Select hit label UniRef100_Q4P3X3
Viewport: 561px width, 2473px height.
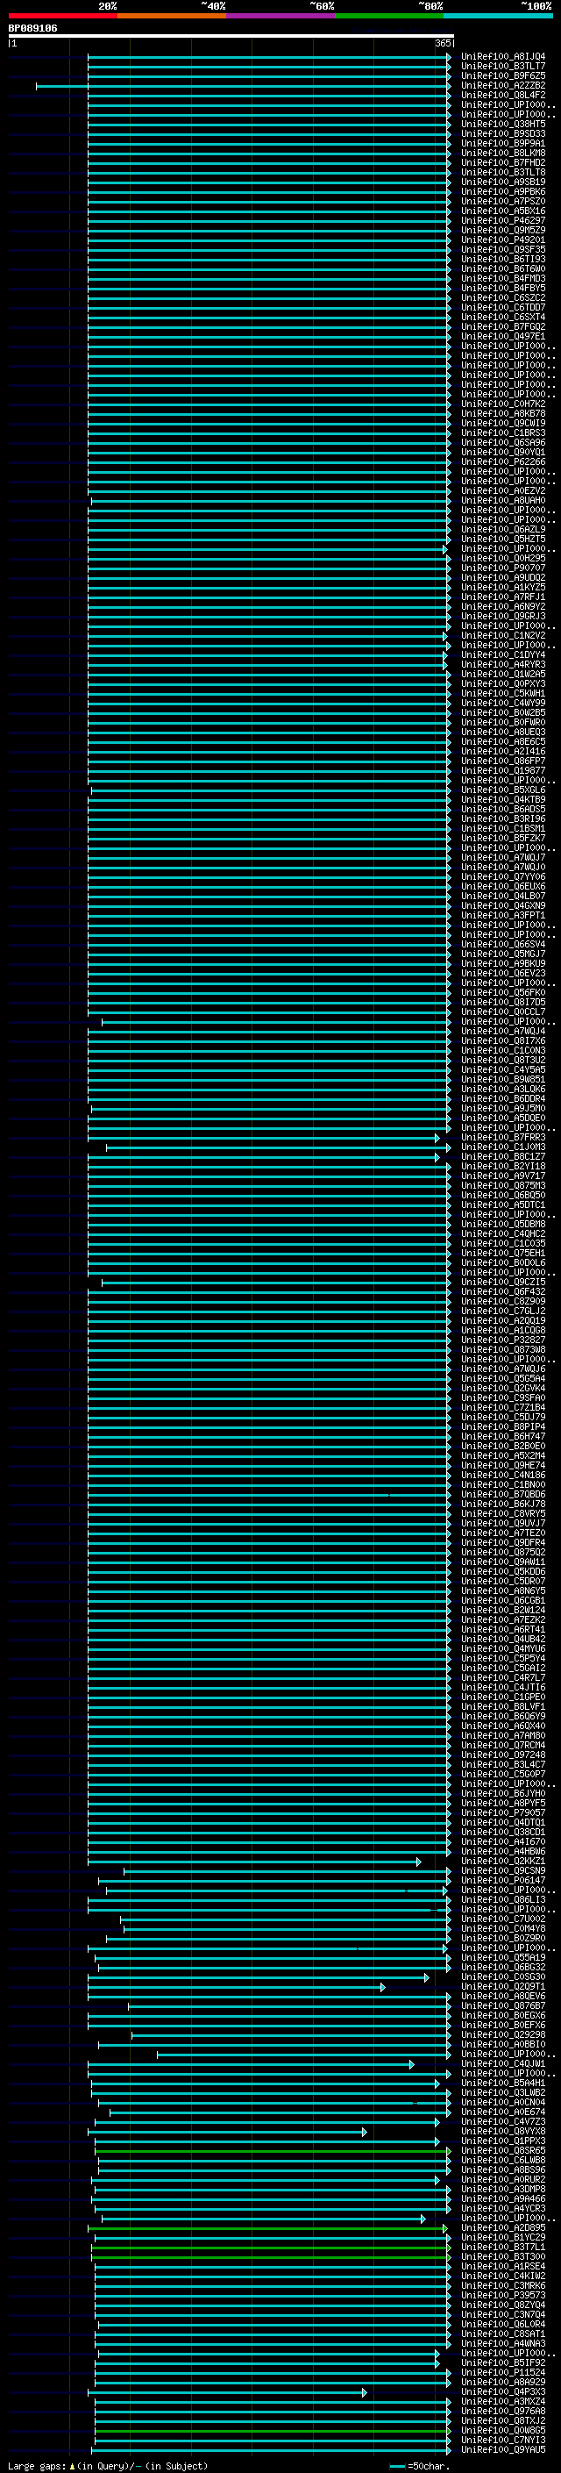pyautogui.click(x=503, y=2391)
